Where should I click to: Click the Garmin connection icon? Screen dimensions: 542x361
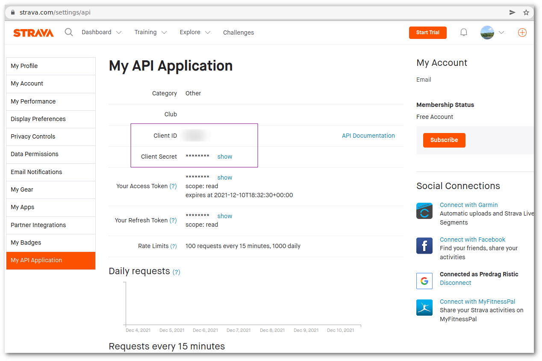pos(424,211)
